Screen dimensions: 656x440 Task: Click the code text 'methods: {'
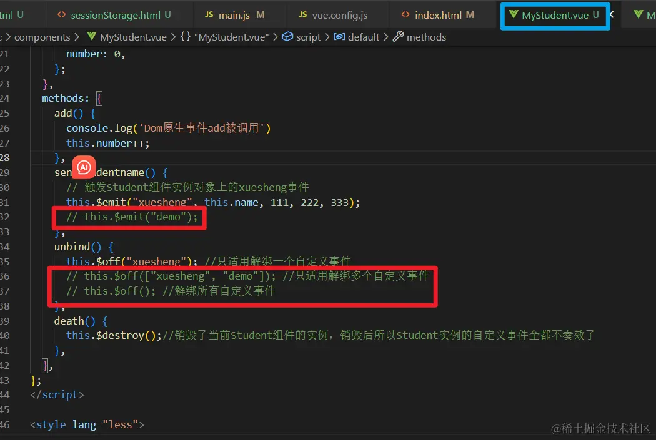[x=72, y=99]
